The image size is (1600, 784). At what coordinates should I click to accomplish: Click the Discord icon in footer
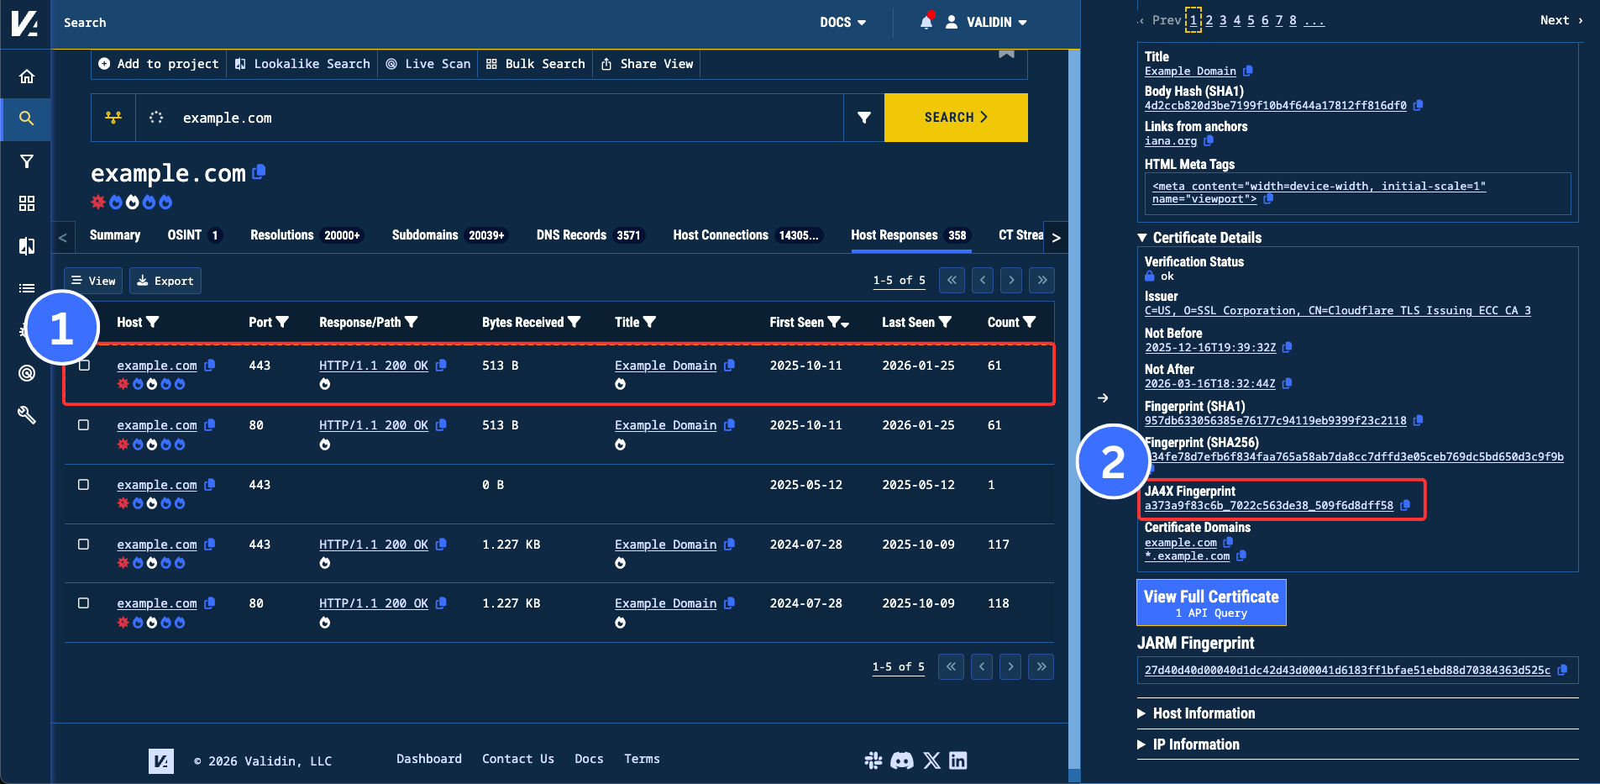[901, 760]
